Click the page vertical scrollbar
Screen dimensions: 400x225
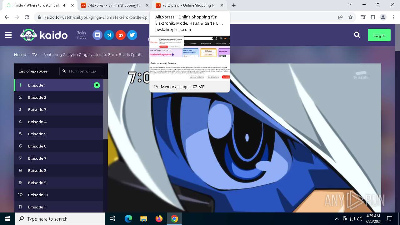397,37
